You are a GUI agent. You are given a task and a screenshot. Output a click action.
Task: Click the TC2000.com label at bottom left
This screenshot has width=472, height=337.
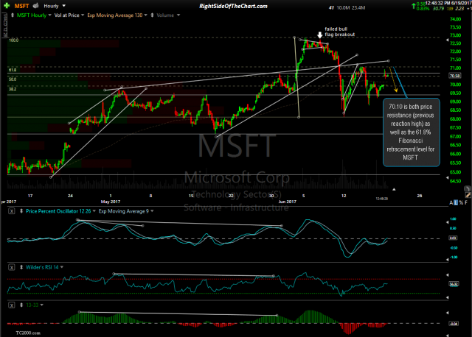click(28, 333)
